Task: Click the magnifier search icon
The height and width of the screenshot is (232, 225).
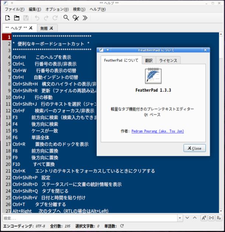Action: coord(66,18)
